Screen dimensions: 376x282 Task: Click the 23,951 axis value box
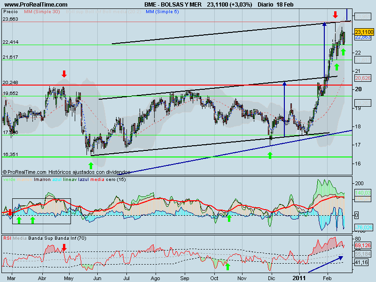click(x=362, y=16)
